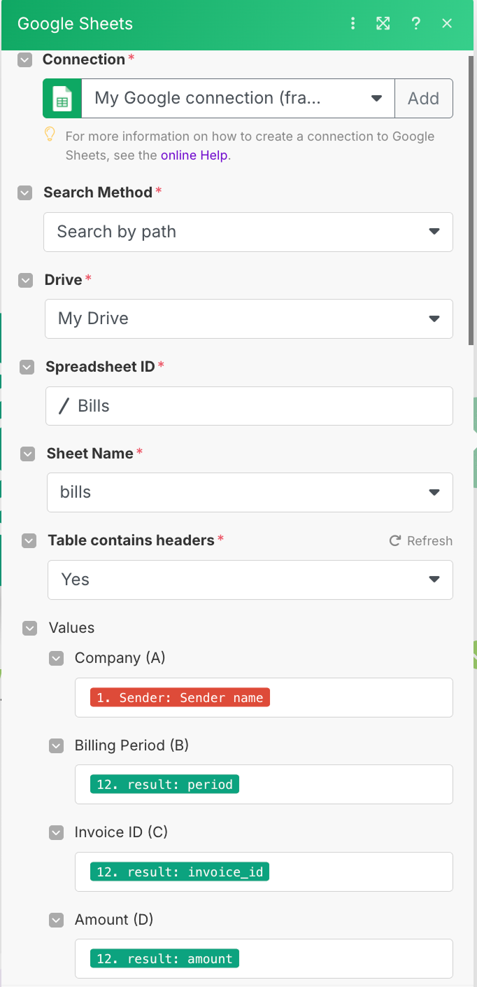Open the three-dot module options menu
The width and height of the screenshot is (477, 987).
(353, 24)
